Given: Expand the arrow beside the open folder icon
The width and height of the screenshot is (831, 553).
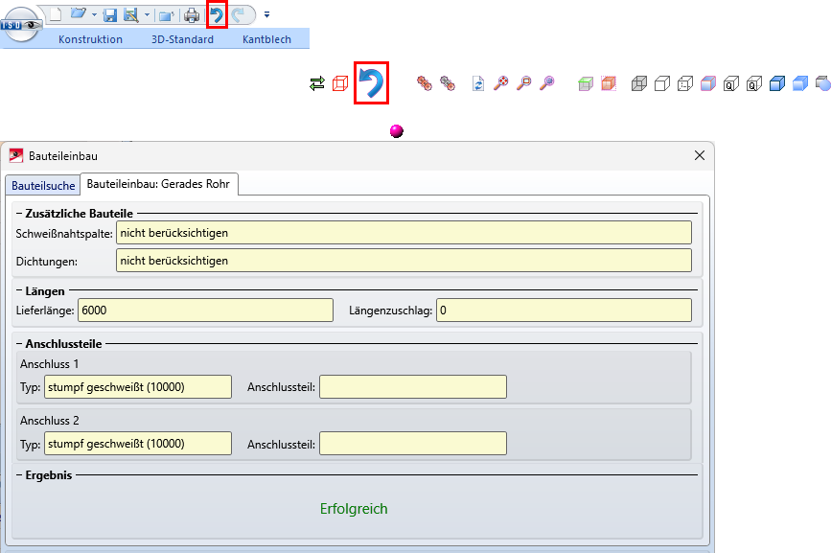Looking at the screenshot, I should 94,14.
